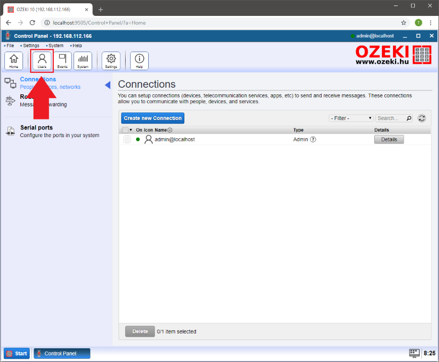Open the Users toolbar icon

coord(42,60)
